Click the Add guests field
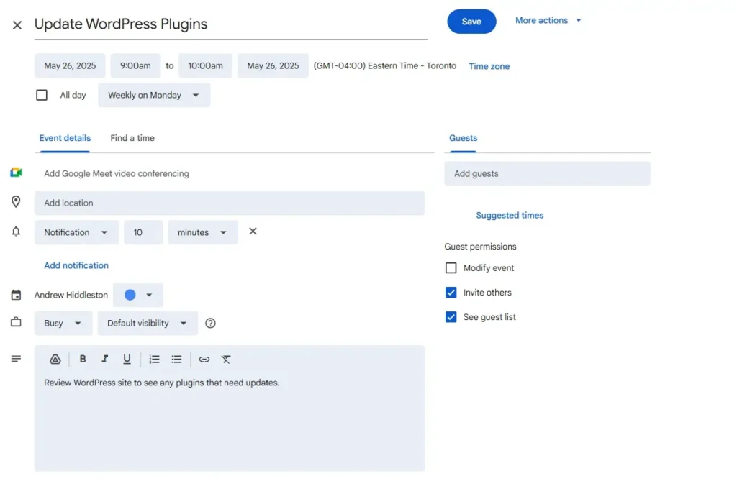 click(547, 174)
